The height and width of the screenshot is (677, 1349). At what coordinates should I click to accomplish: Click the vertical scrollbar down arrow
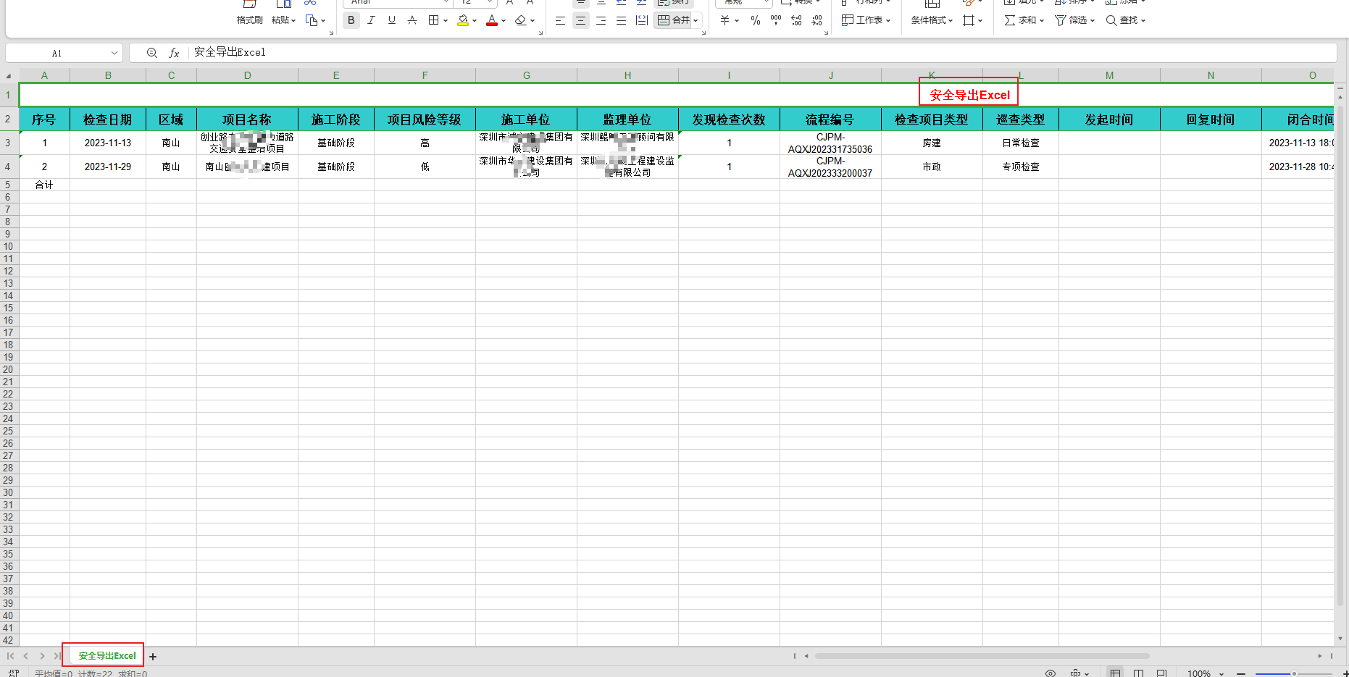(x=1340, y=639)
